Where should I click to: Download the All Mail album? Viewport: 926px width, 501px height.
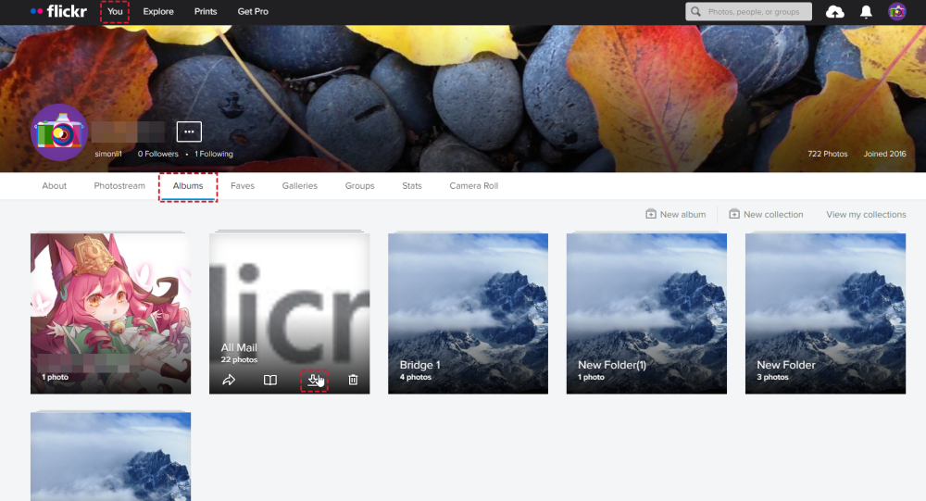coord(314,380)
